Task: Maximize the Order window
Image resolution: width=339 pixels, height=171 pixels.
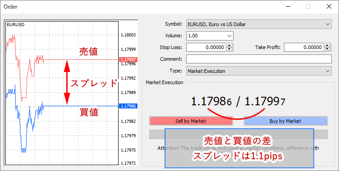Action: pos(308,6)
